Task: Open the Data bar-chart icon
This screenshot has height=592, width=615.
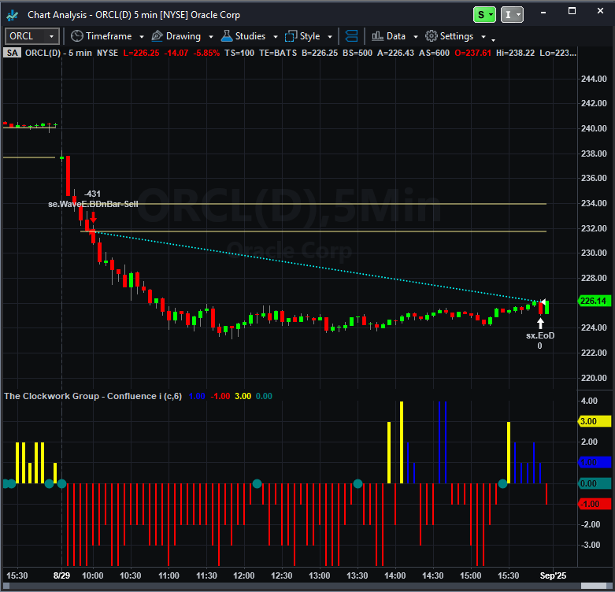Action: (x=377, y=36)
